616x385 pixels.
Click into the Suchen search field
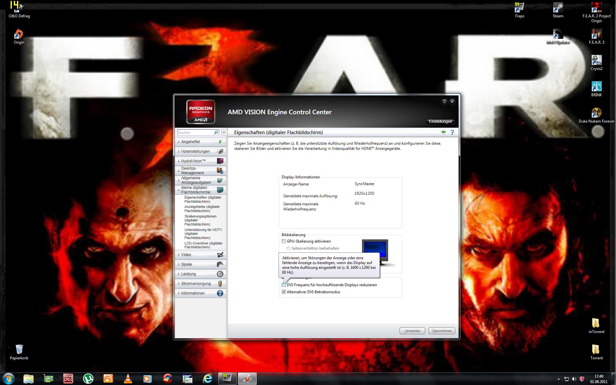point(195,133)
